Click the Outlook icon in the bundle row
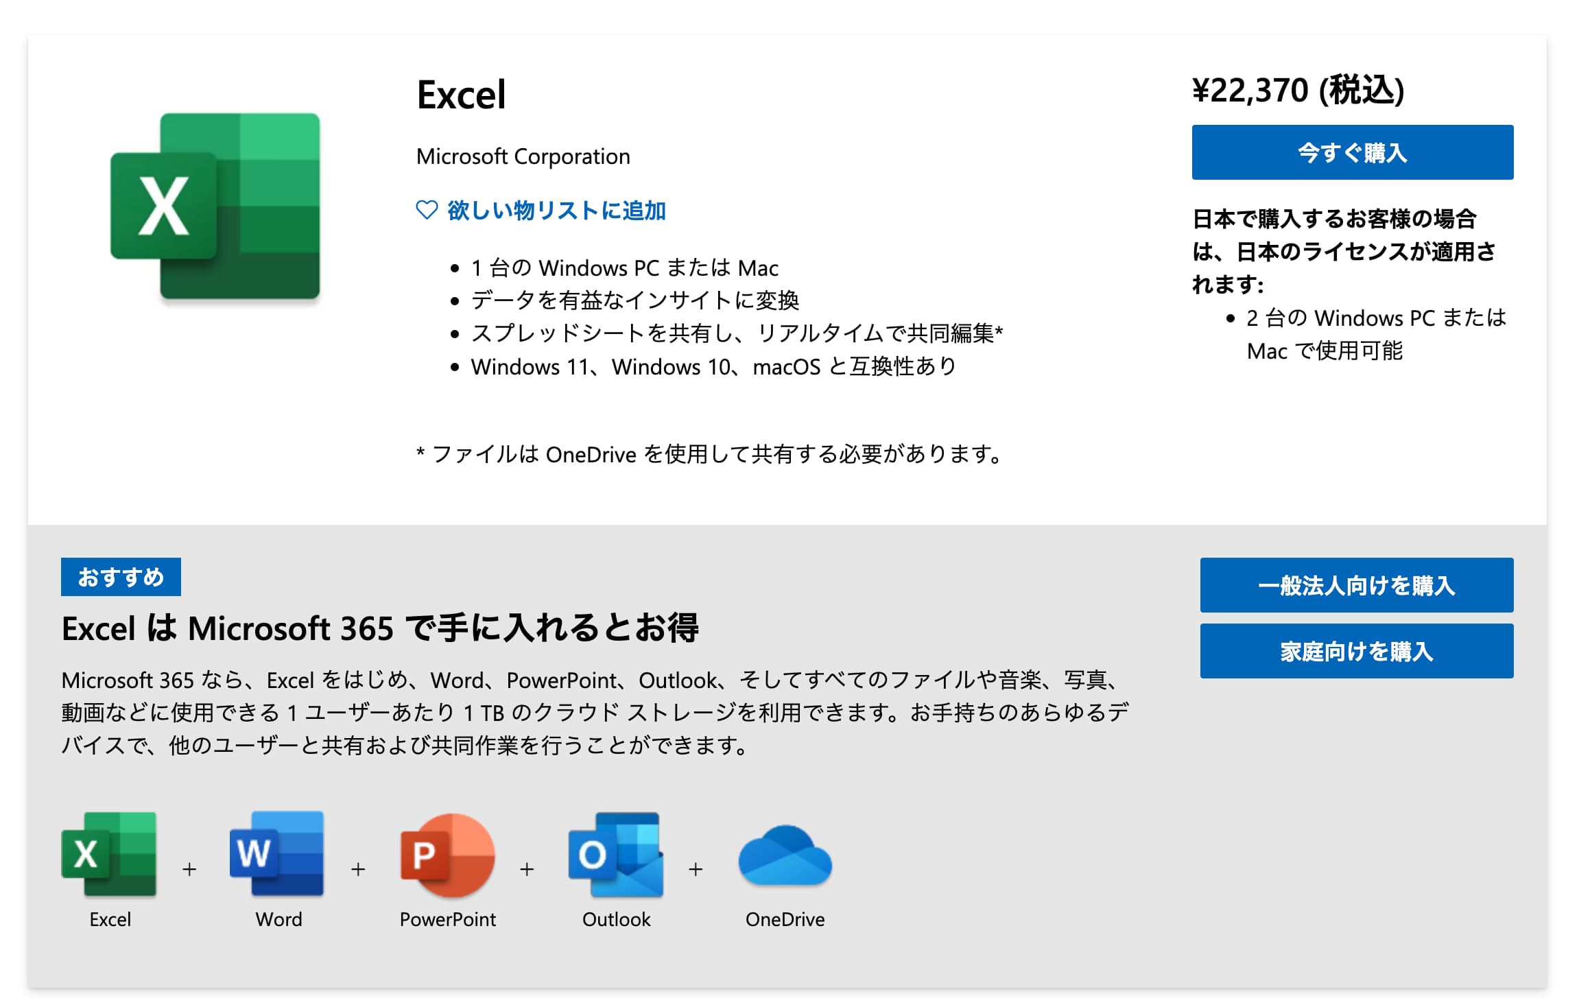The height and width of the screenshot is (1007, 1579). pyautogui.click(x=616, y=855)
